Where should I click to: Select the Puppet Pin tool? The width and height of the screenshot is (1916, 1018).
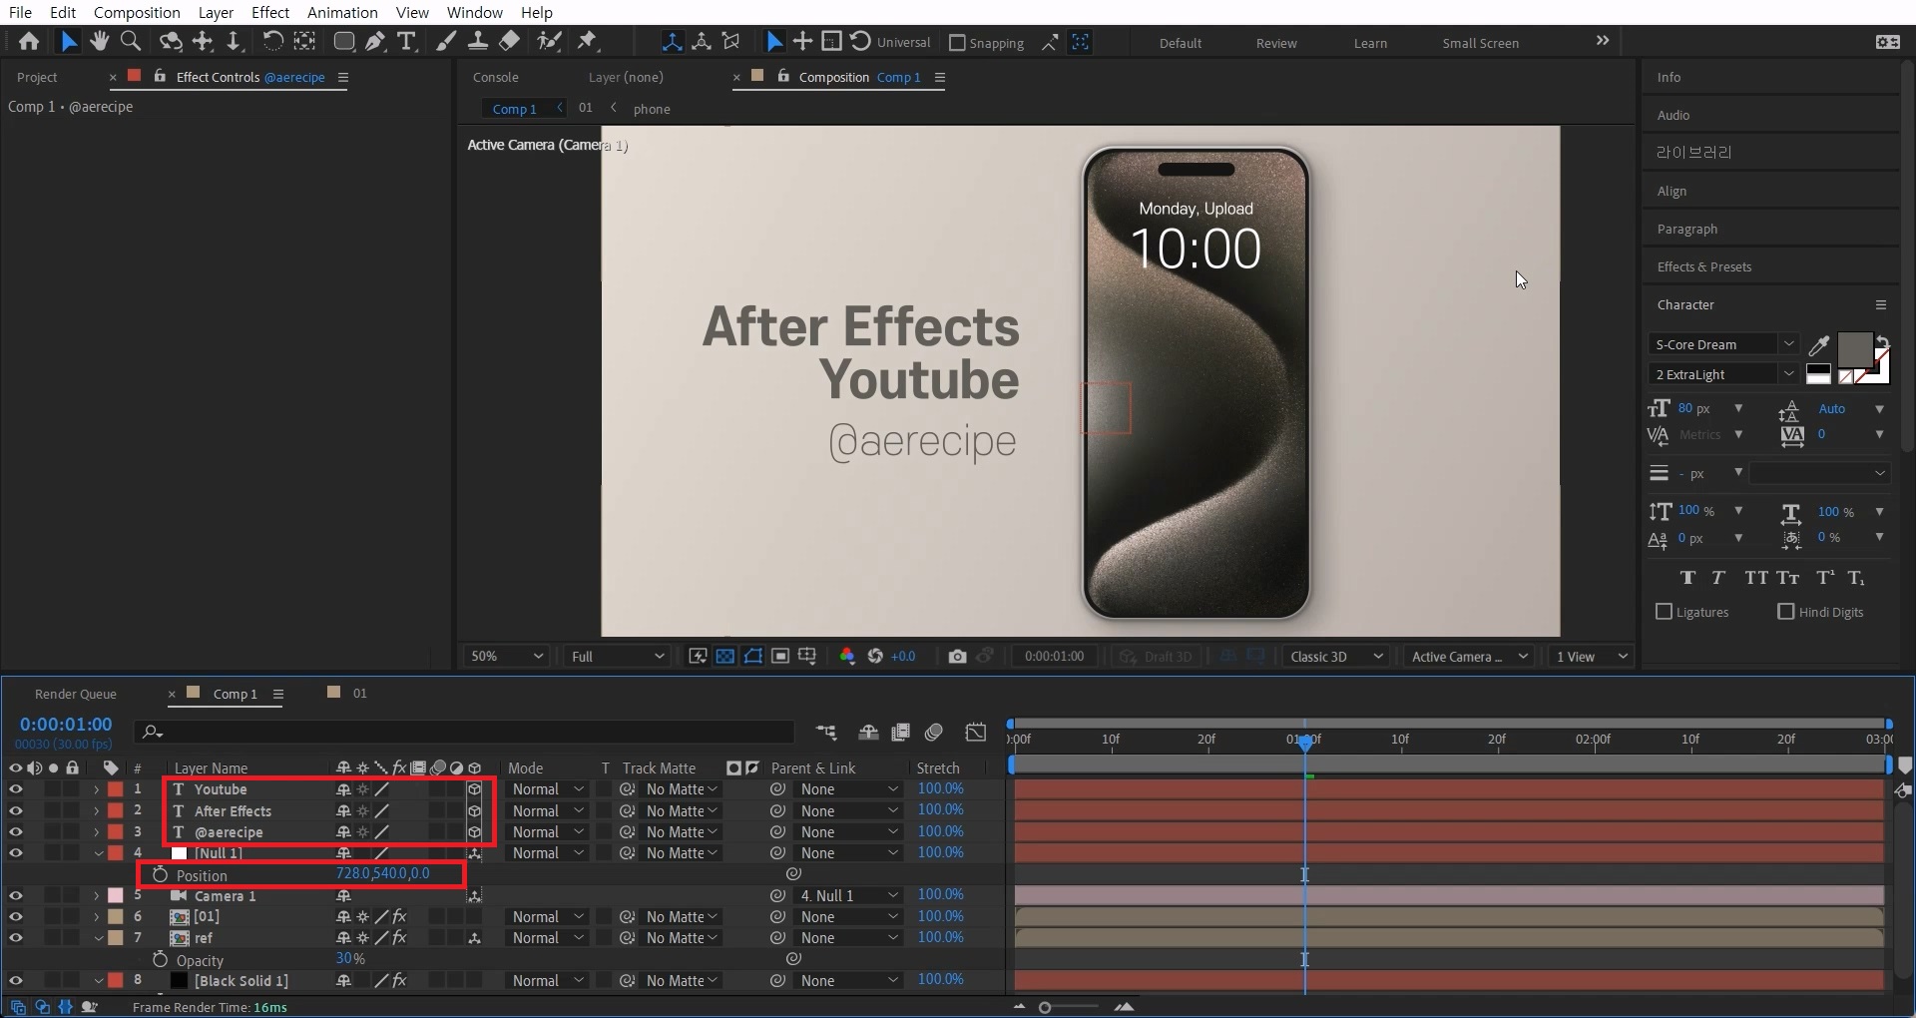(587, 41)
